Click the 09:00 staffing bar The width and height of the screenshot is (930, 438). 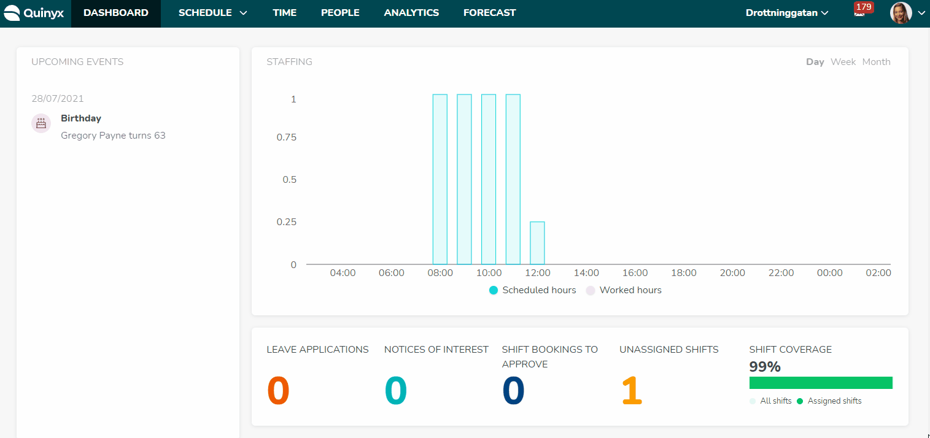465,179
